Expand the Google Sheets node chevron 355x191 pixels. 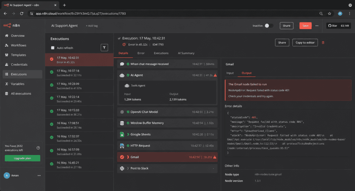pyautogui.click(x=128, y=134)
